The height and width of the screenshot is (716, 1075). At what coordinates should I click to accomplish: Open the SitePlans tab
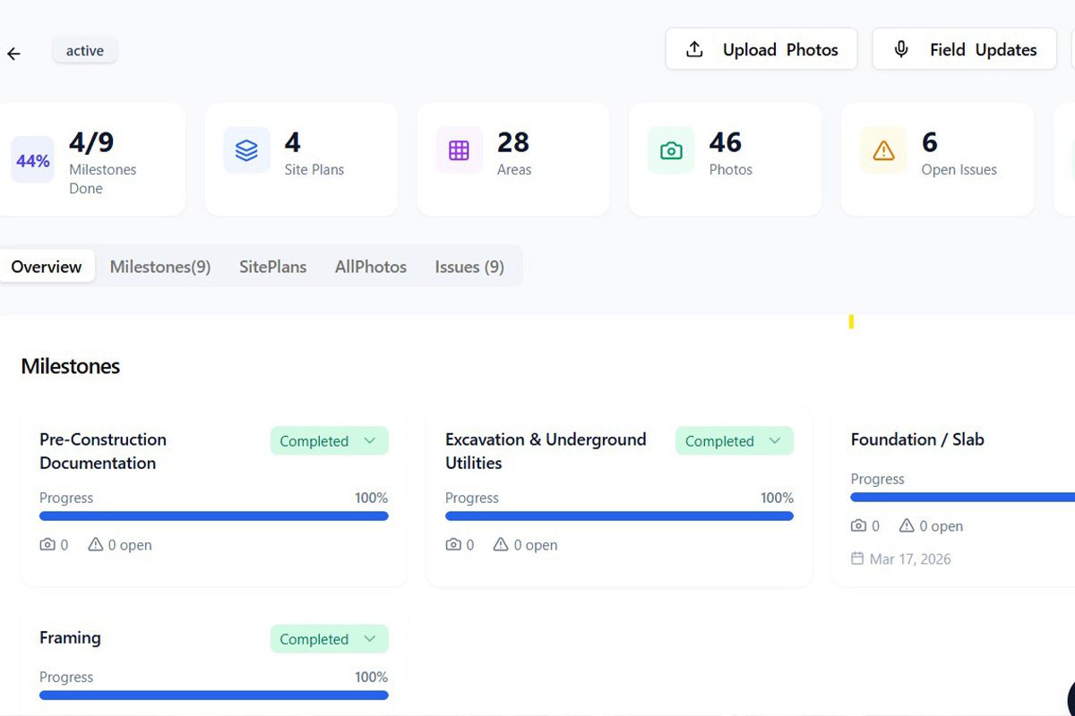272,267
